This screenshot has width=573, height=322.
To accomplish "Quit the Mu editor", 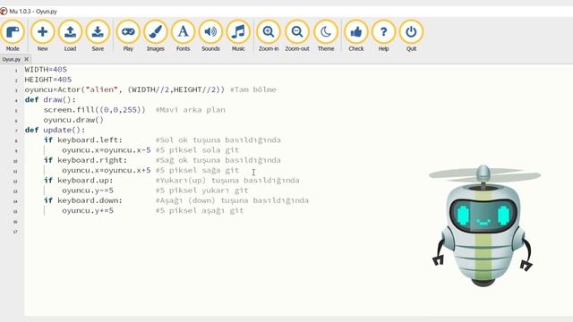I will point(411,36).
